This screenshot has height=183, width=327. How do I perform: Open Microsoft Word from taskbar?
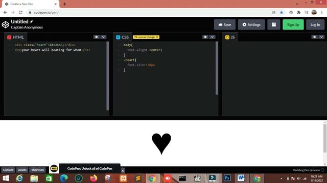241,178
